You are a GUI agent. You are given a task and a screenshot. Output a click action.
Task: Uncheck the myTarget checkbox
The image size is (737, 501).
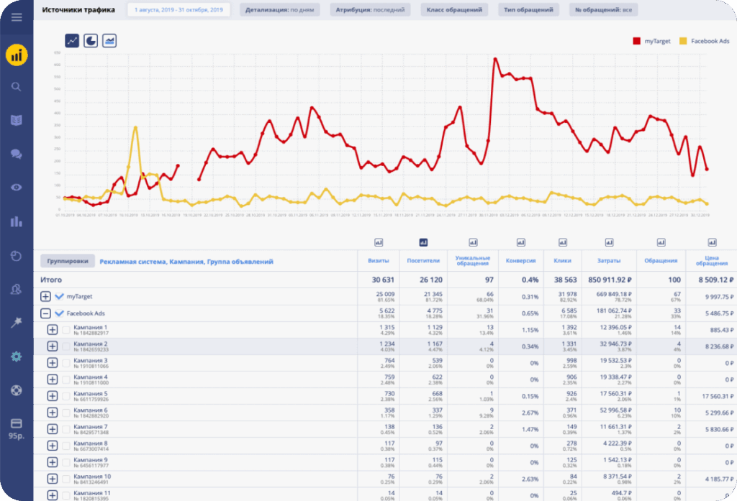pyautogui.click(x=59, y=297)
